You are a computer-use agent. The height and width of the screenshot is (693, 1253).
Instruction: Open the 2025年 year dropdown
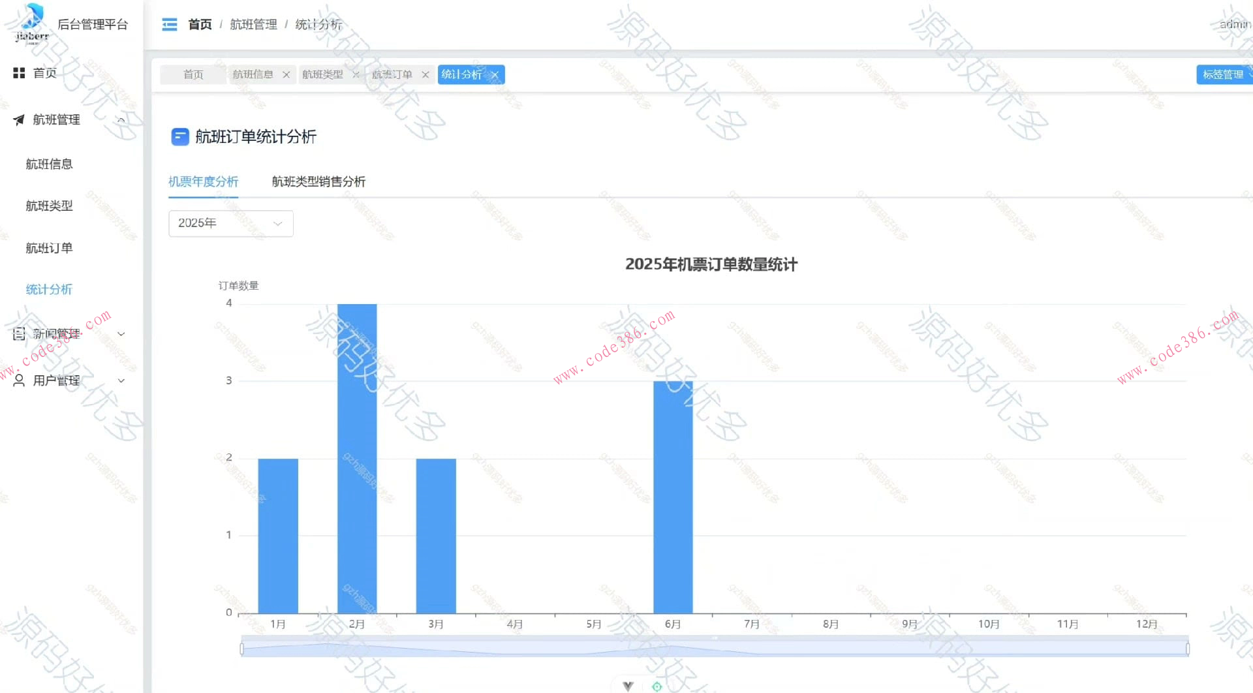[x=230, y=224]
